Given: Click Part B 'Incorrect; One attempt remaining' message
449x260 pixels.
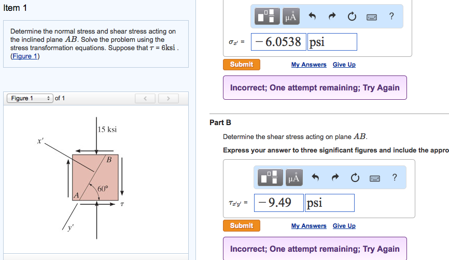Looking at the screenshot, I should click(x=315, y=249).
